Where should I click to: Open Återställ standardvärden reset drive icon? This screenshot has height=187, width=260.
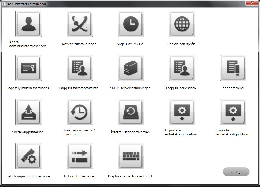(131, 112)
